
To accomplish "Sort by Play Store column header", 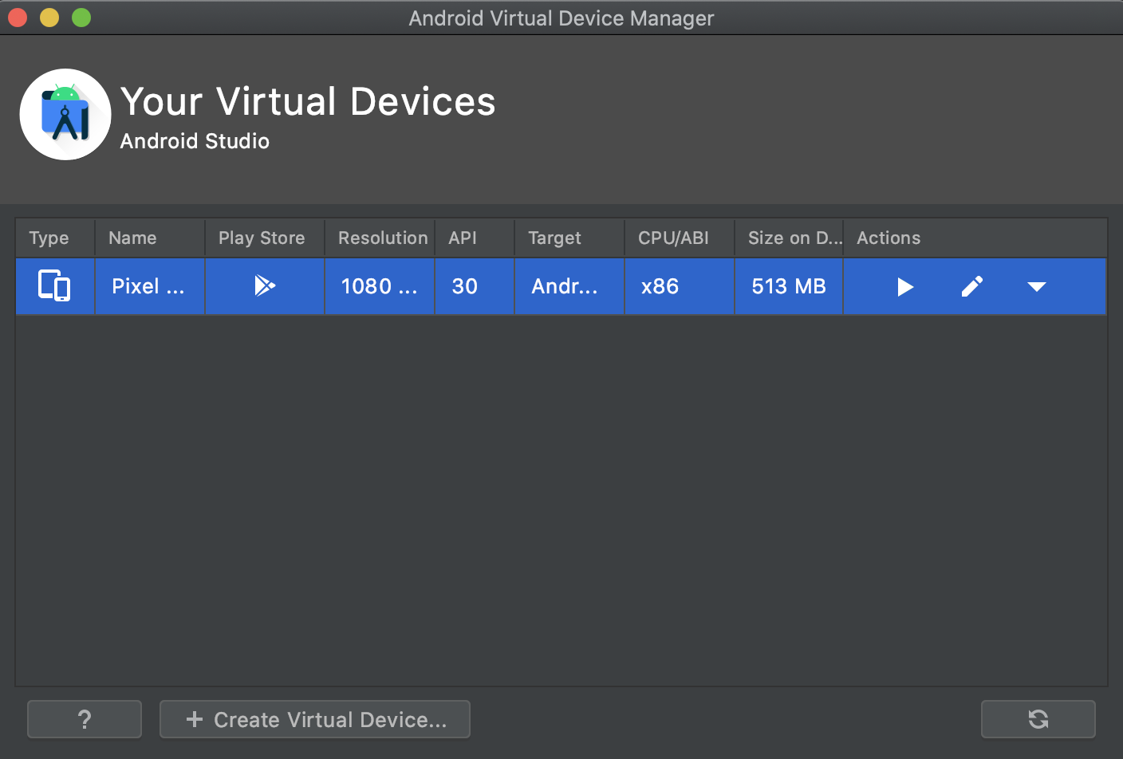I will pos(265,238).
